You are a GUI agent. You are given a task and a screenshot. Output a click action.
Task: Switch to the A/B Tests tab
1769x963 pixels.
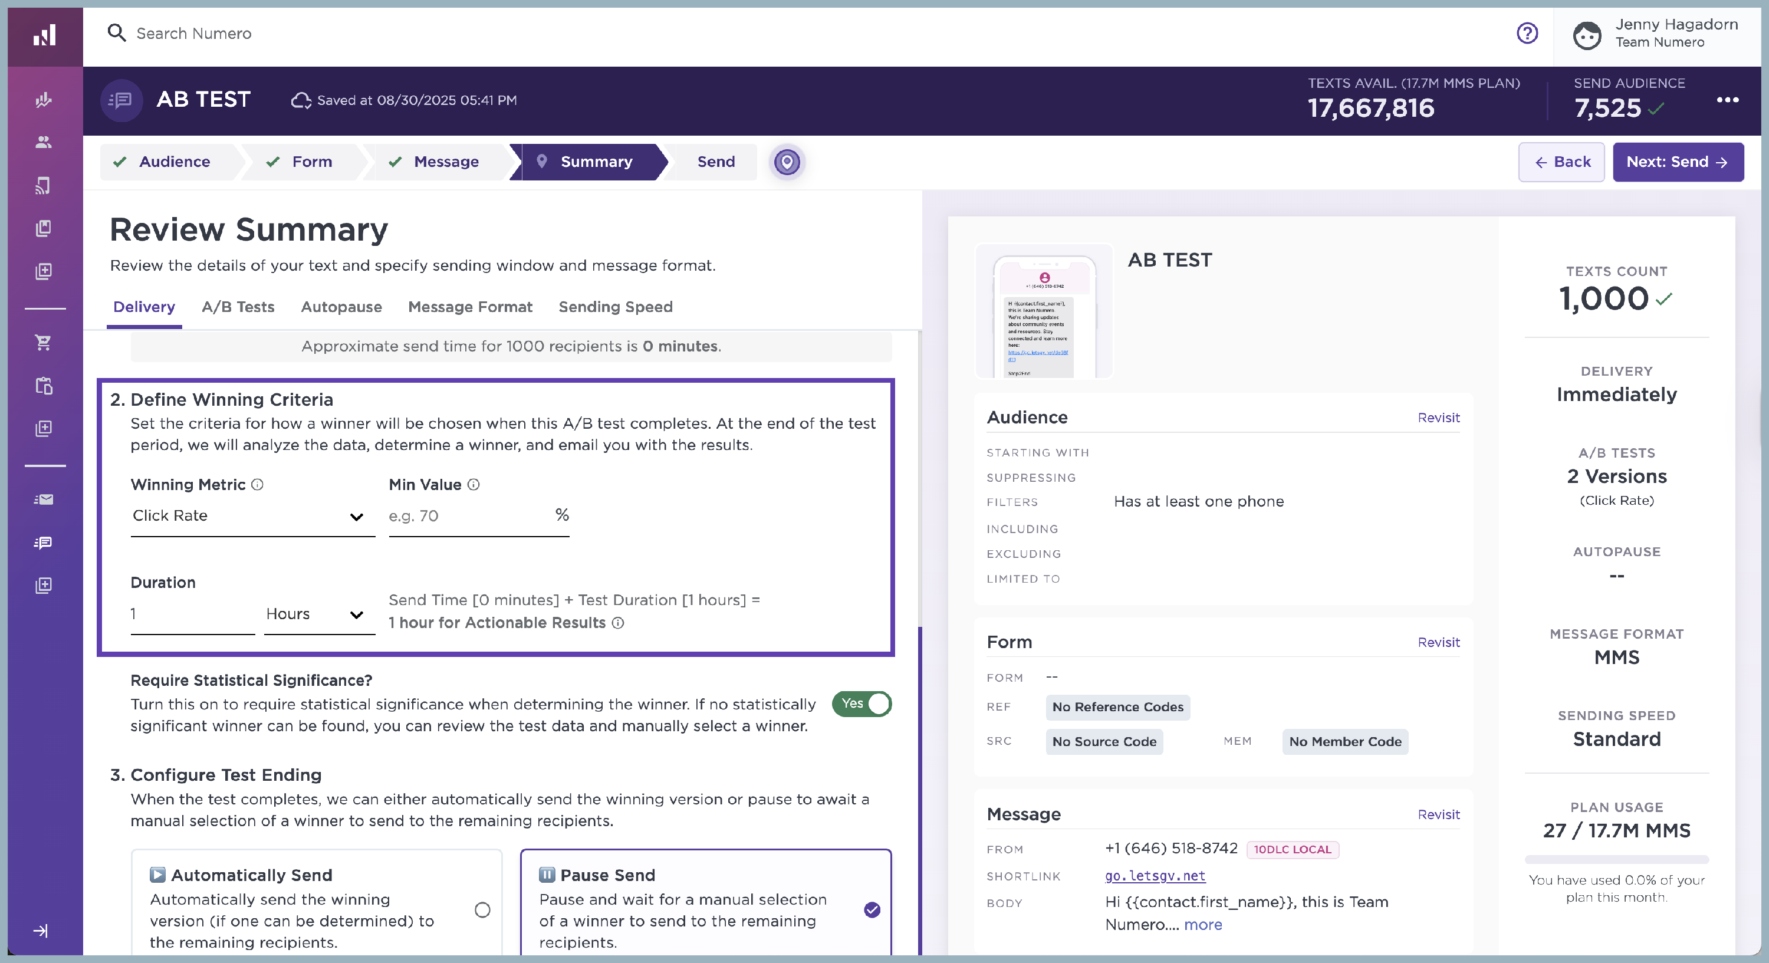click(238, 307)
